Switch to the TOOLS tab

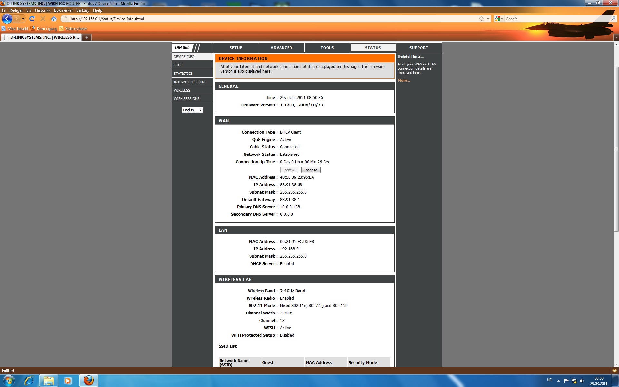[327, 48]
